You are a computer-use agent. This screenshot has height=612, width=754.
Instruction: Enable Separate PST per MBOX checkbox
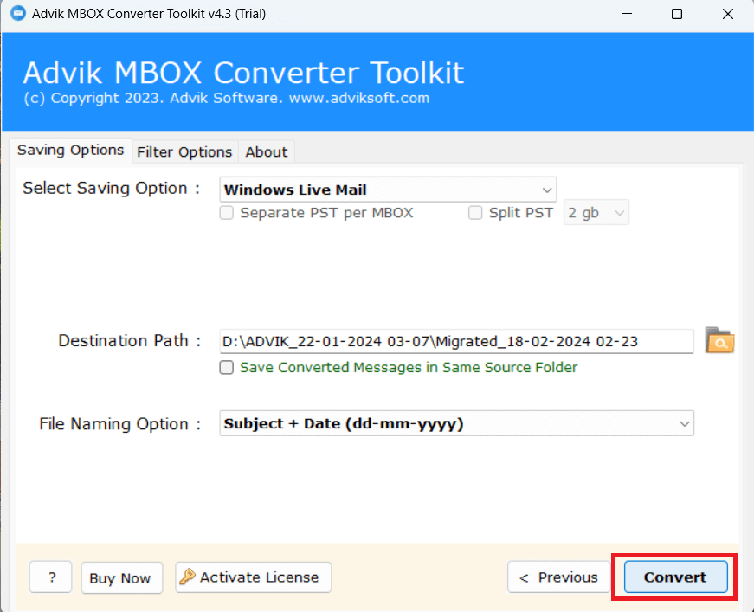point(227,212)
